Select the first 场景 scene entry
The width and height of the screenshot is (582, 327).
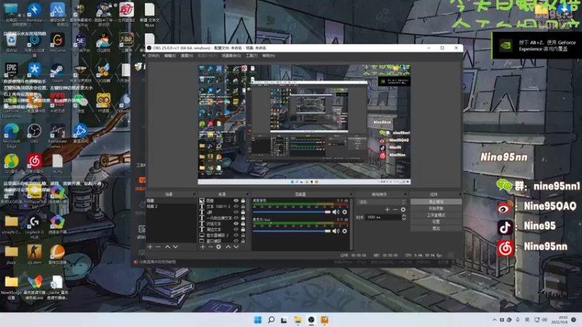[x=171, y=201]
